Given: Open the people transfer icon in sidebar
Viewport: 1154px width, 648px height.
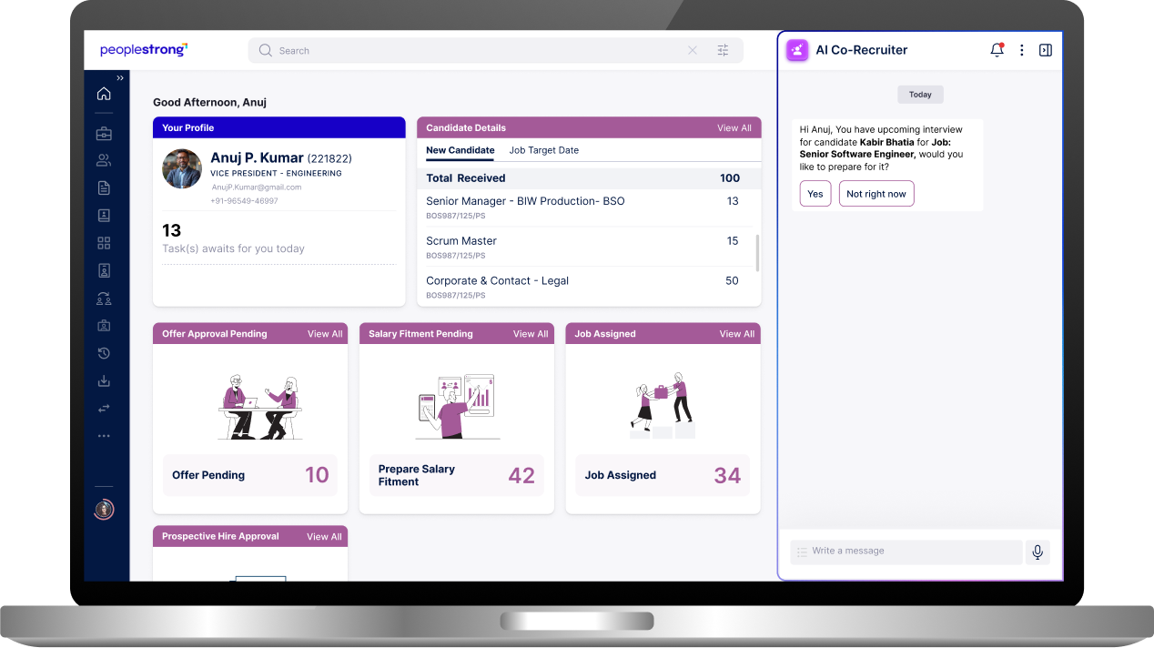Looking at the screenshot, I should point(104,299).
